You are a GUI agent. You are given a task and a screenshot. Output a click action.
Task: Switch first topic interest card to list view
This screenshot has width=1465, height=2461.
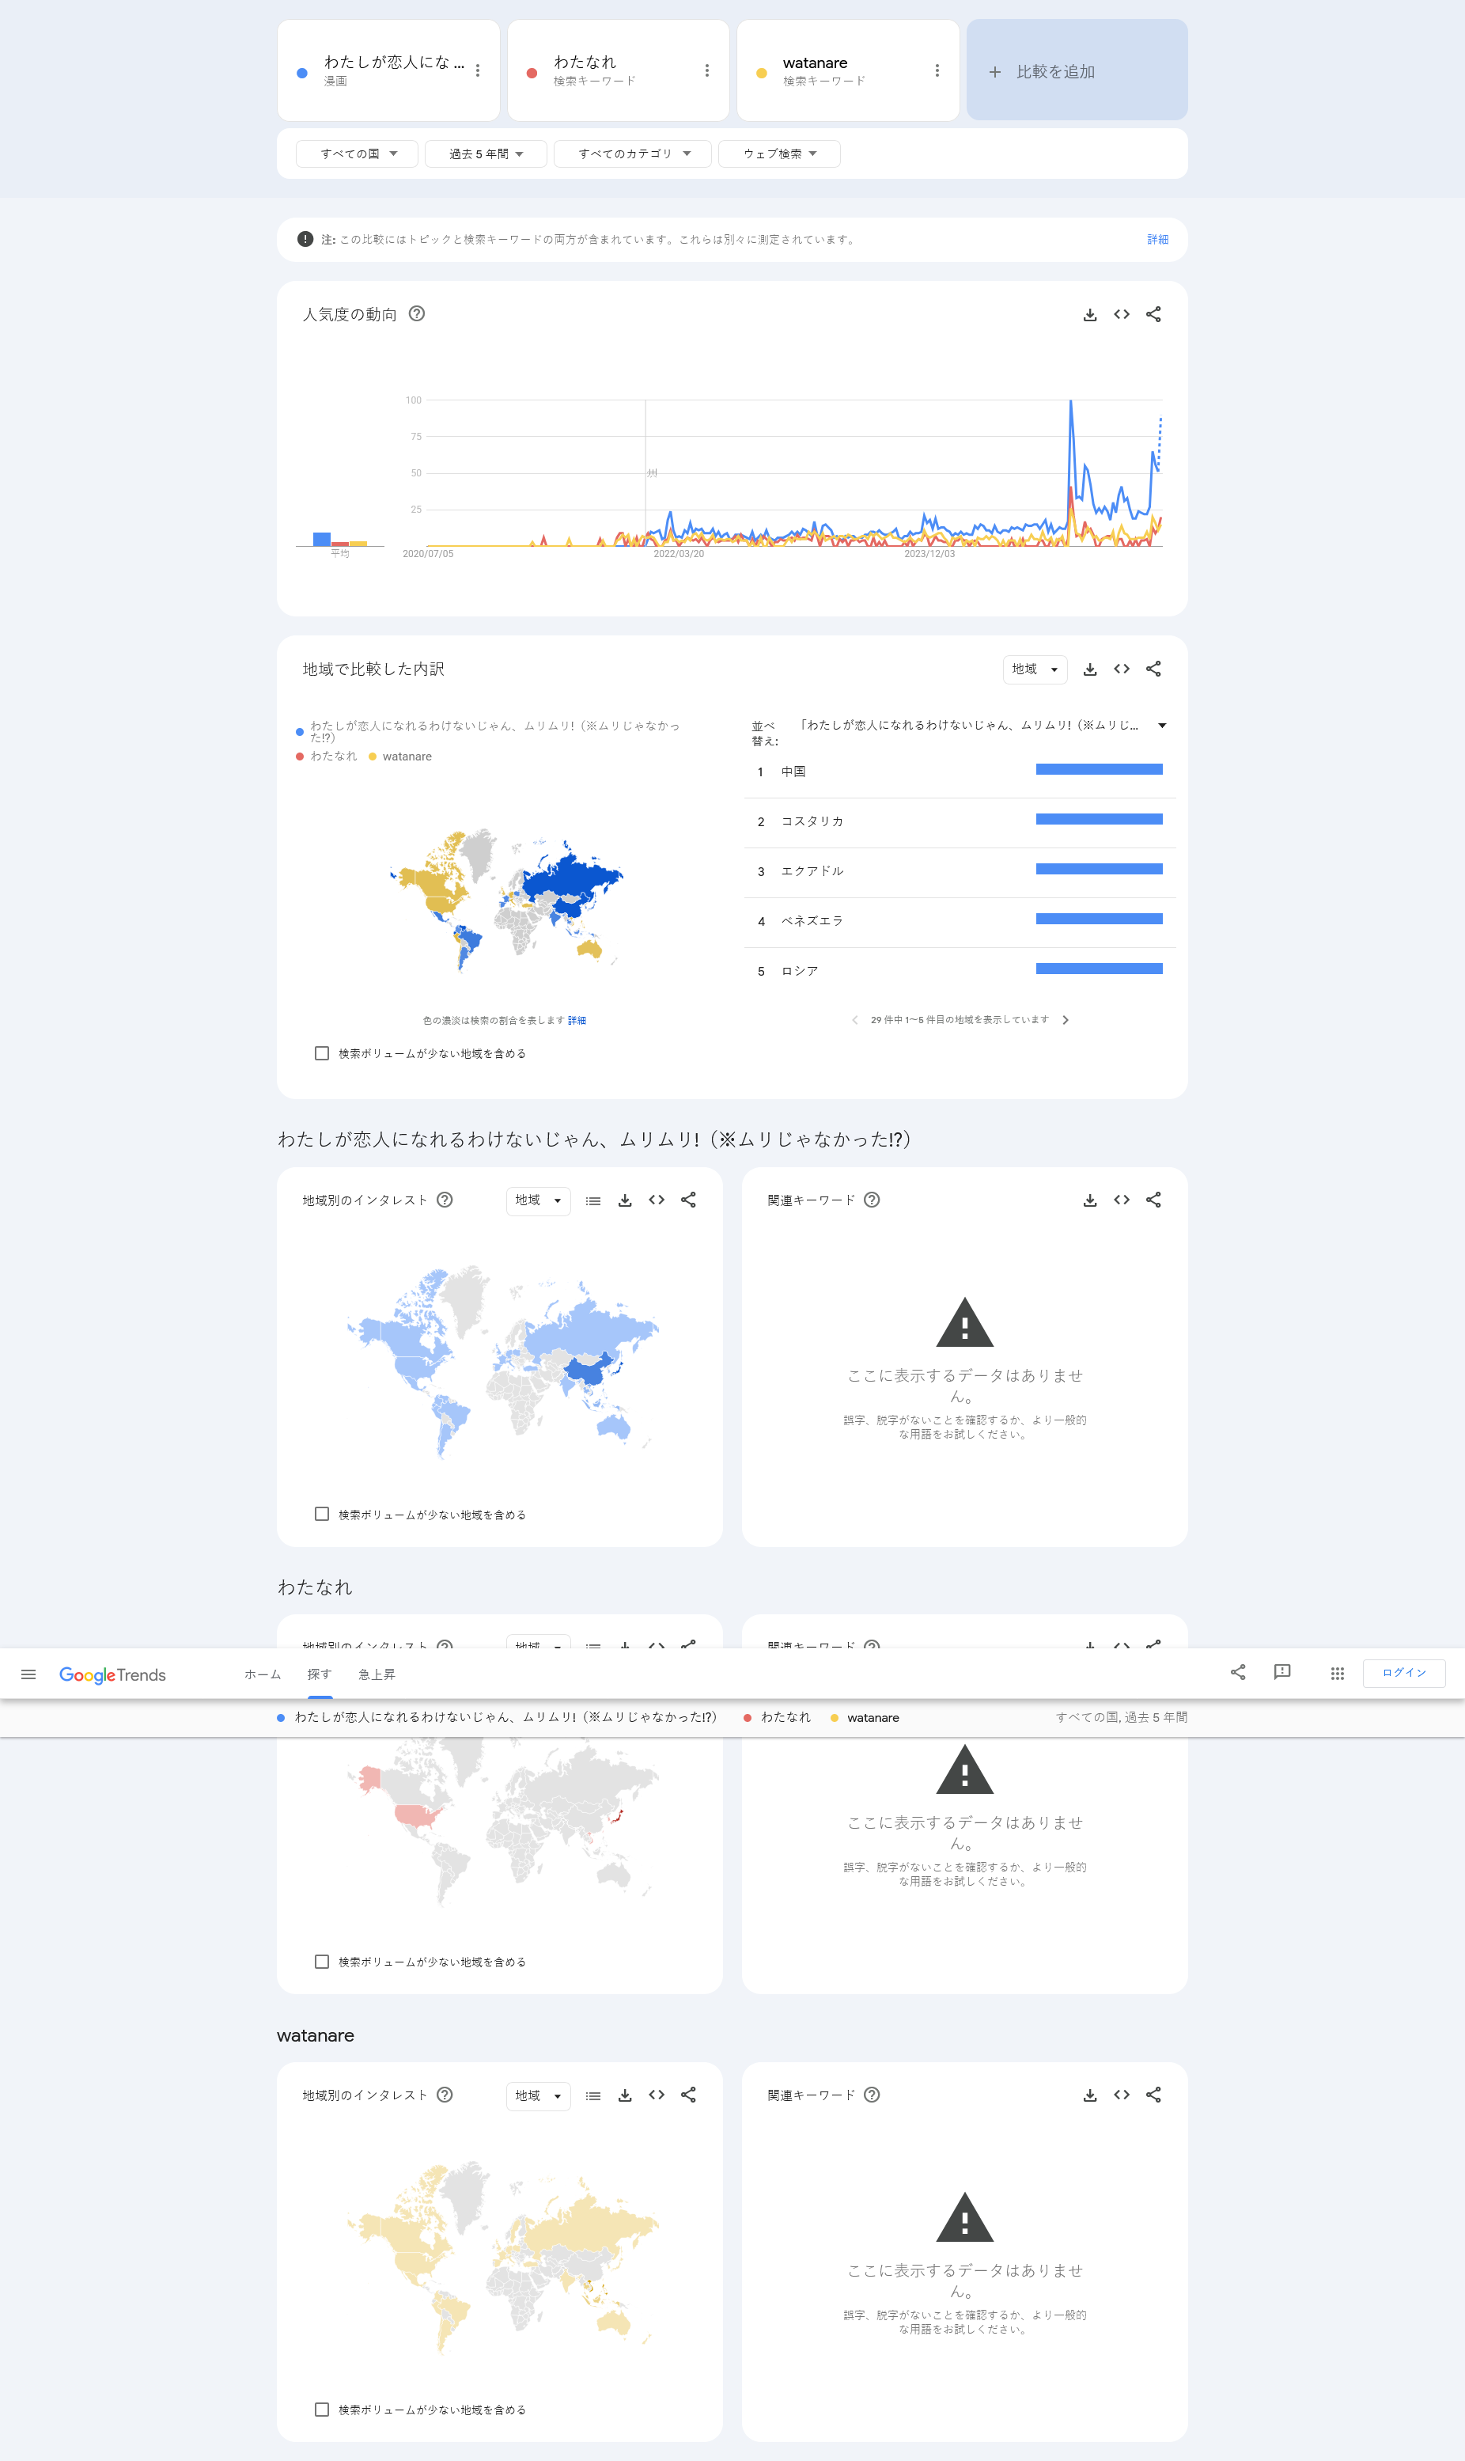[x=593, y=1201]
